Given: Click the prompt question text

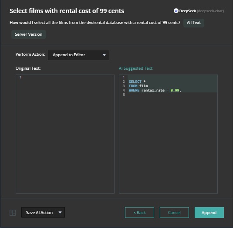Looking at the screenshot, I should point(95,23).
